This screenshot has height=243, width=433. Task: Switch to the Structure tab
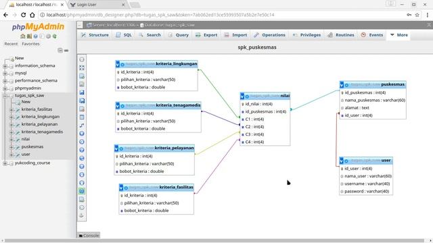(95, 35)
